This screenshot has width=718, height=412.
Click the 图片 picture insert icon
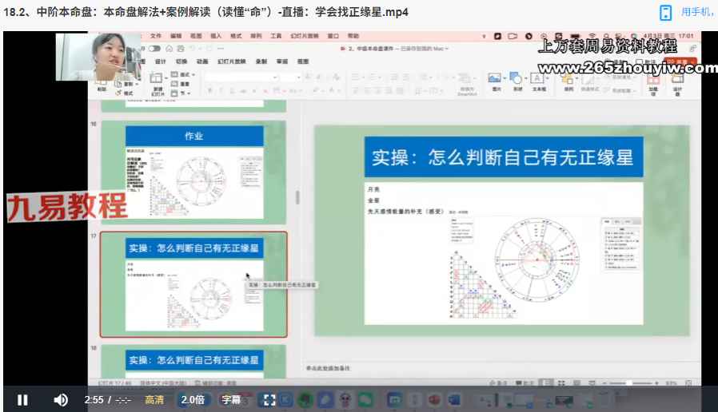click(x=495, y=80)
